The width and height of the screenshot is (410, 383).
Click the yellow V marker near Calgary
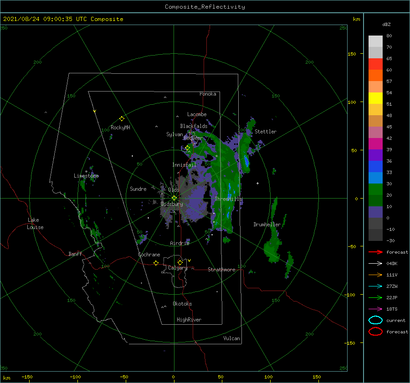(x=190, y=260)
